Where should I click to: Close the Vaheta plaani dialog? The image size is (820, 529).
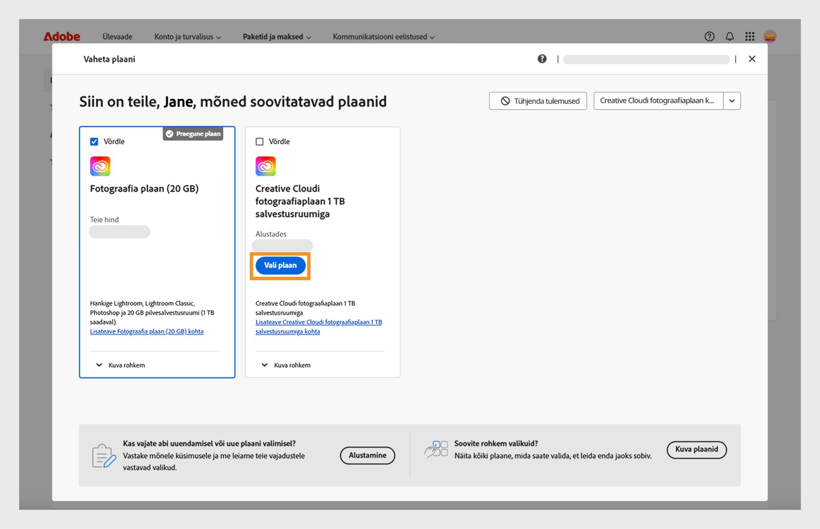(752, 59)
